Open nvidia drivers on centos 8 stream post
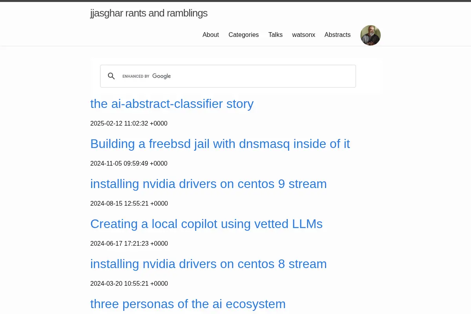Screen dimensions: 471x314 (208, 264)
